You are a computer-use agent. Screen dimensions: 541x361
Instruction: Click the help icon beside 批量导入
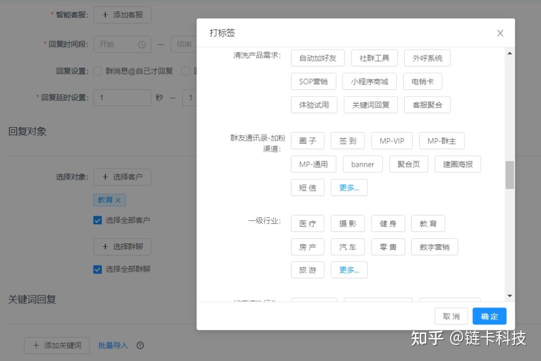[140, 345]
